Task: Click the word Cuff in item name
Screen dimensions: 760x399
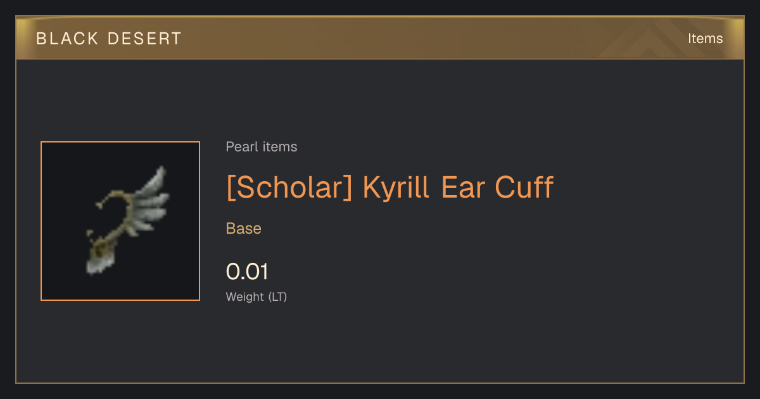Action: 524,187
